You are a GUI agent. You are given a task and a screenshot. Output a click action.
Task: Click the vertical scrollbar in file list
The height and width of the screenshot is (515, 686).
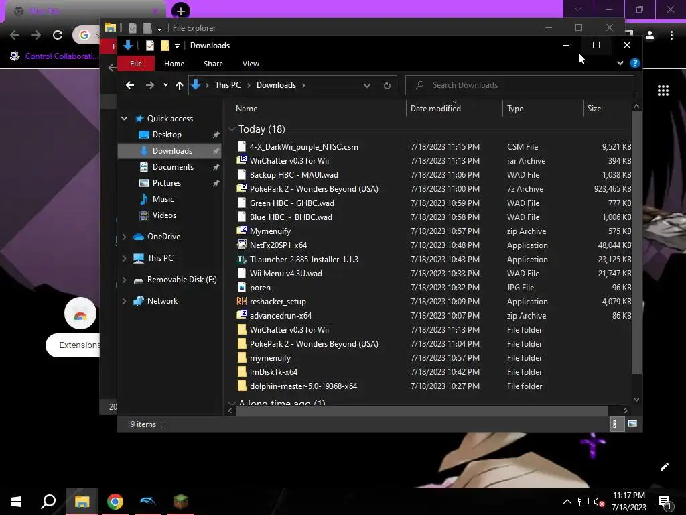coord(636,242)
